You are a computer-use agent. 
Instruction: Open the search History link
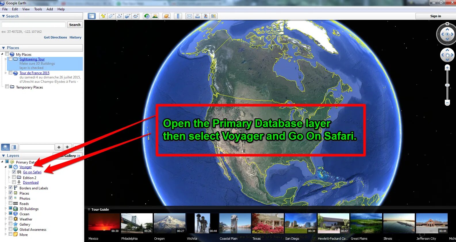pos(75,37)
